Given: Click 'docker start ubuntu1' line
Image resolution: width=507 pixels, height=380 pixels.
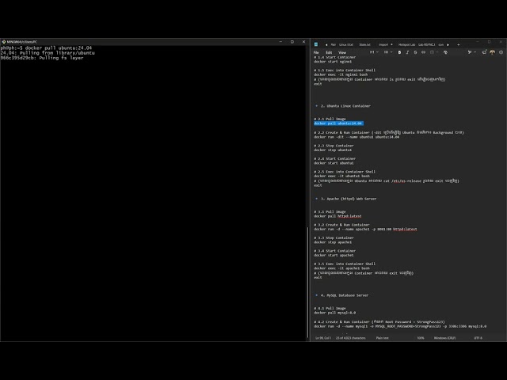Looking at the screenshot, I should pos(334,163).
